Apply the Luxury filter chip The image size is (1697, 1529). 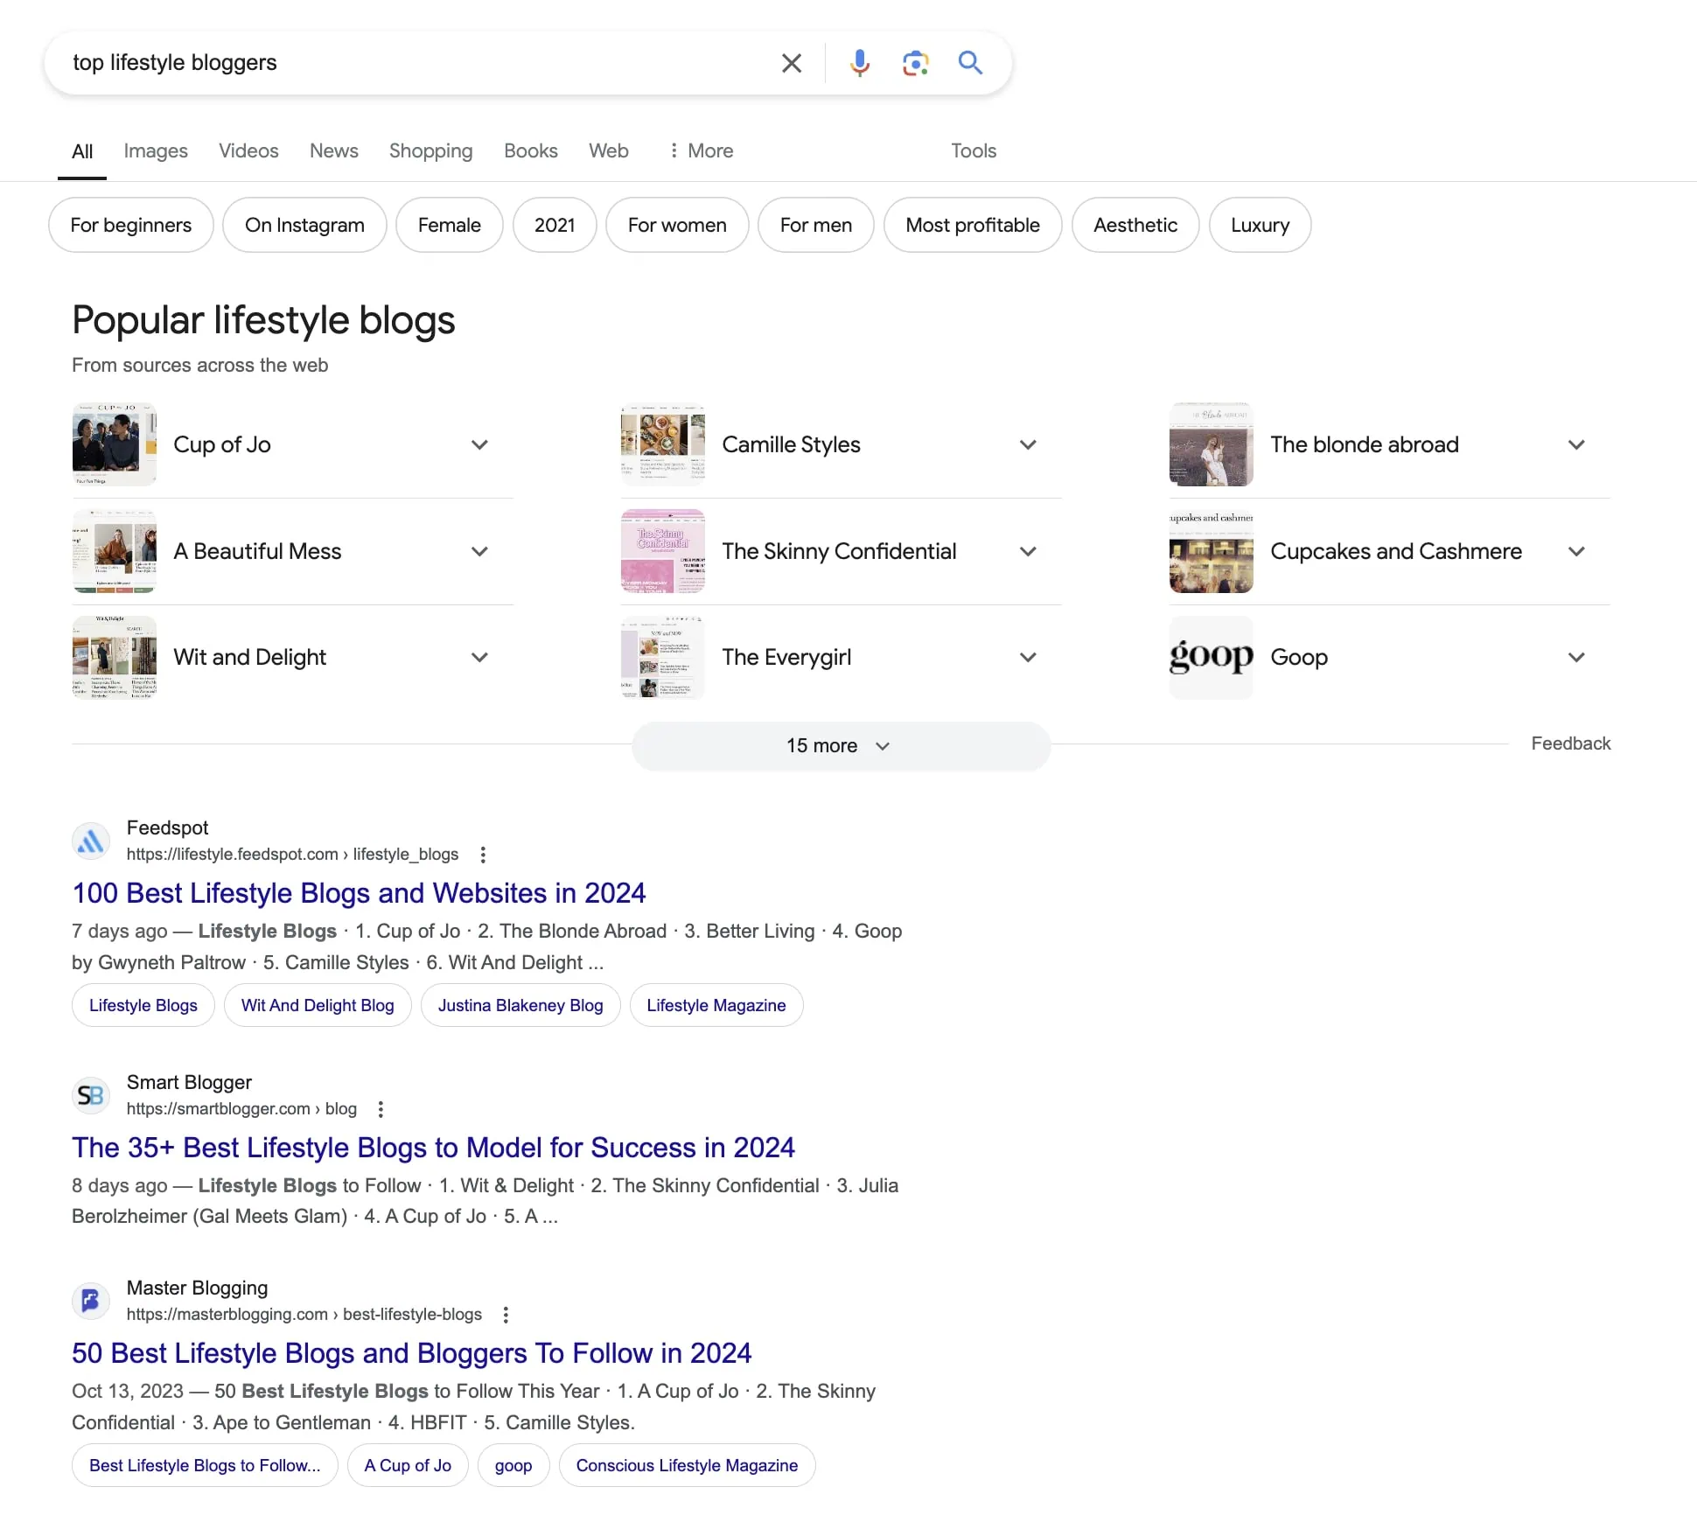(1260, 225)
